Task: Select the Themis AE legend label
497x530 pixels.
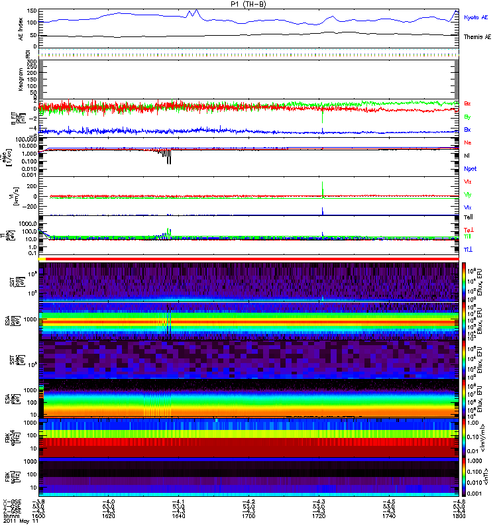Action: click(477, 37)
